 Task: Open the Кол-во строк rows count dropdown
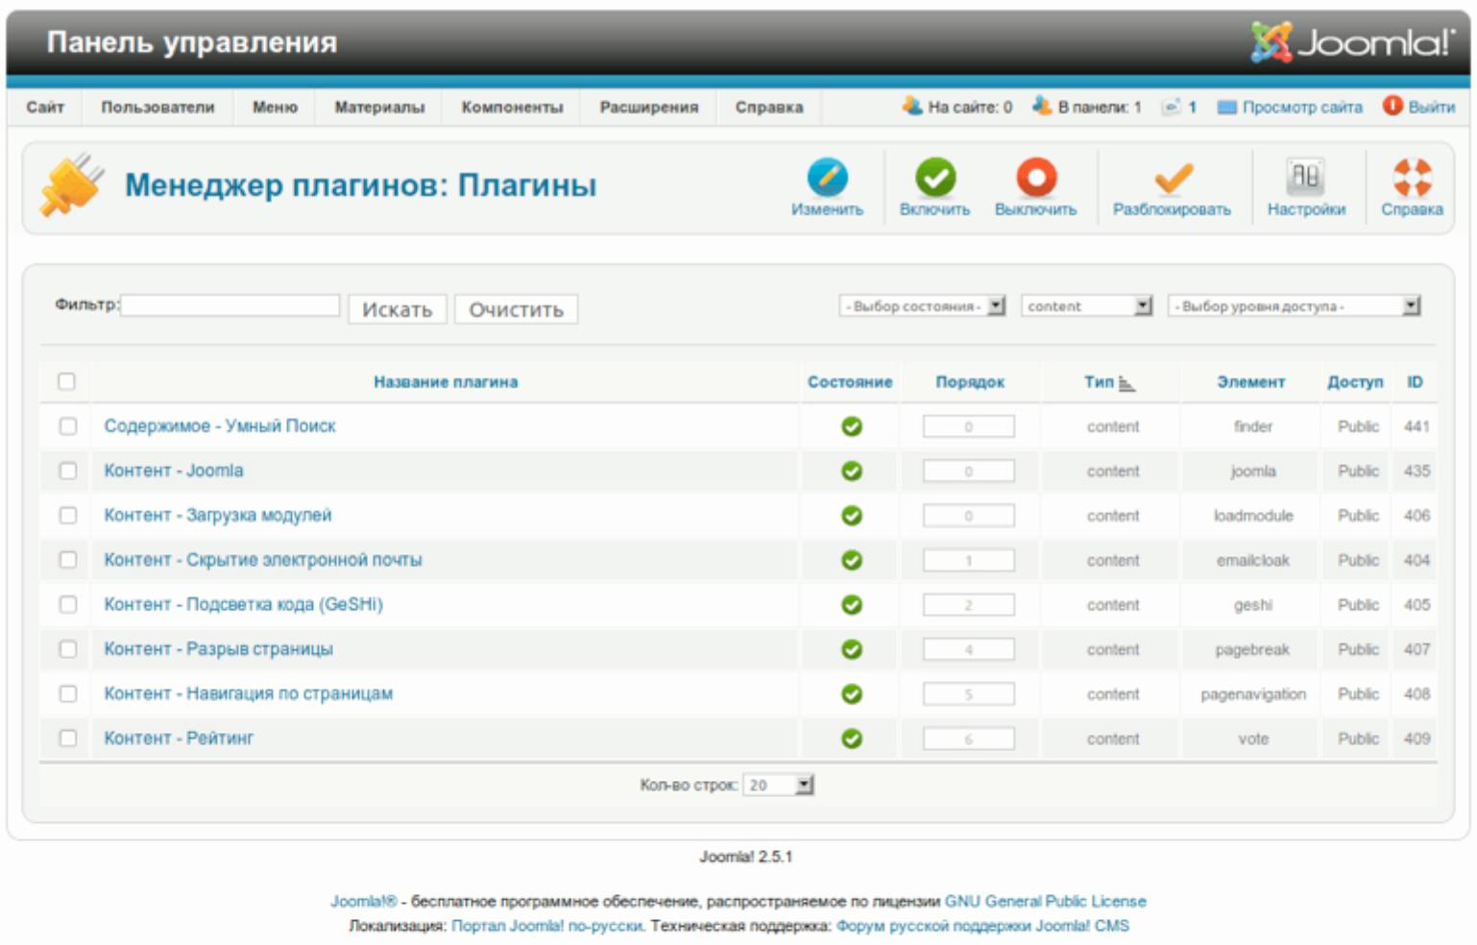pos(779,786)
